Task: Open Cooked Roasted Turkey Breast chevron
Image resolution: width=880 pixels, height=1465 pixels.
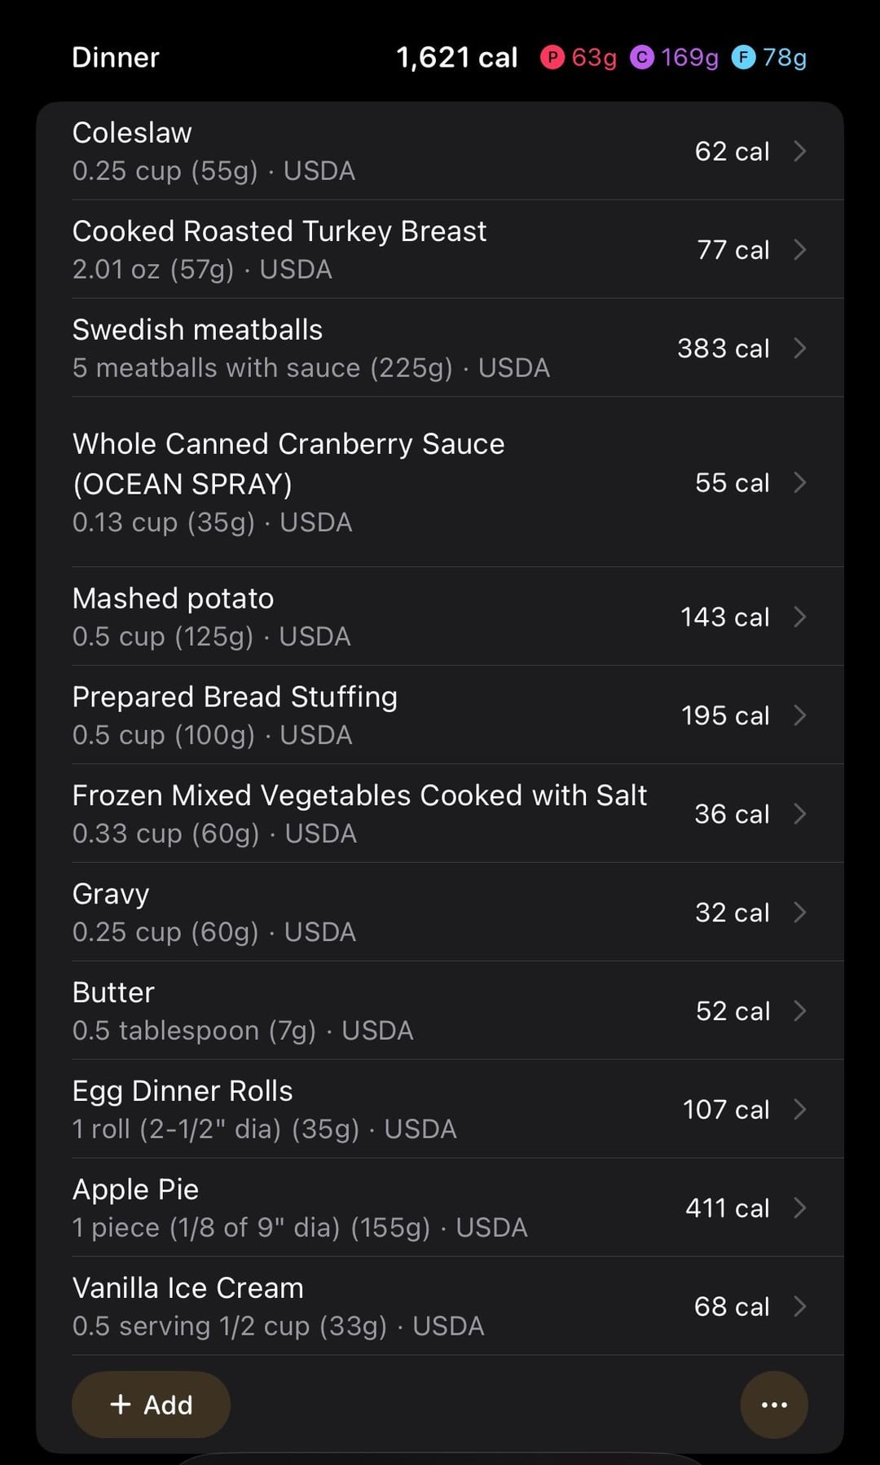Action: coord(800,249)
